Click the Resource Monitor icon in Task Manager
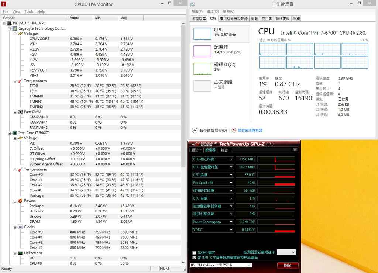 tap(234, 130)
